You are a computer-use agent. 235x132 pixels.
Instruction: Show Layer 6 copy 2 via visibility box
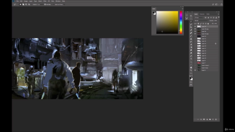click(x=195, y=65)
